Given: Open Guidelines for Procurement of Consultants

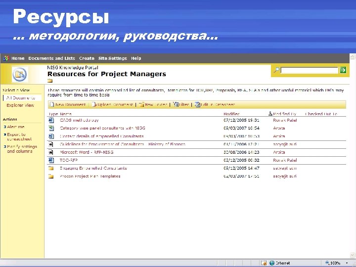Looking at the screenshot, I should (x=123, y=144).
